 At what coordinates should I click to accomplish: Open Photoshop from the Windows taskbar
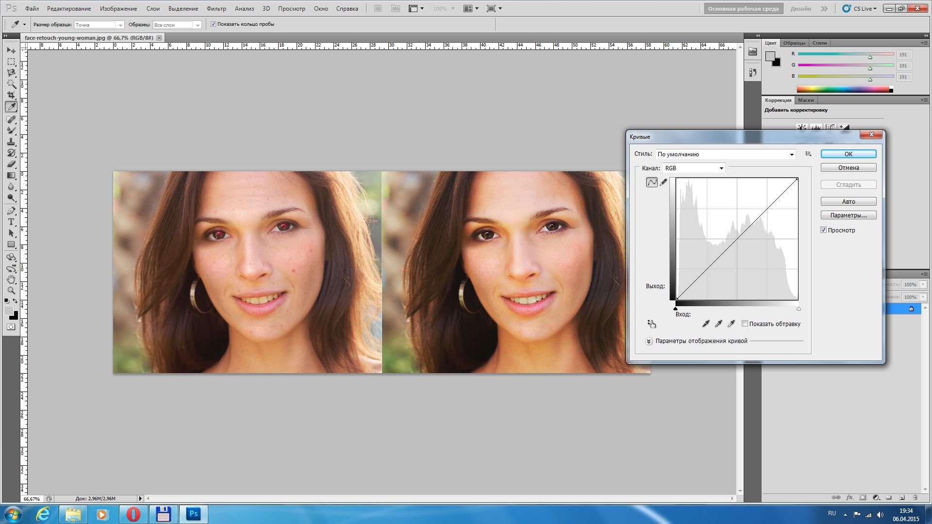tap(194, 514)
